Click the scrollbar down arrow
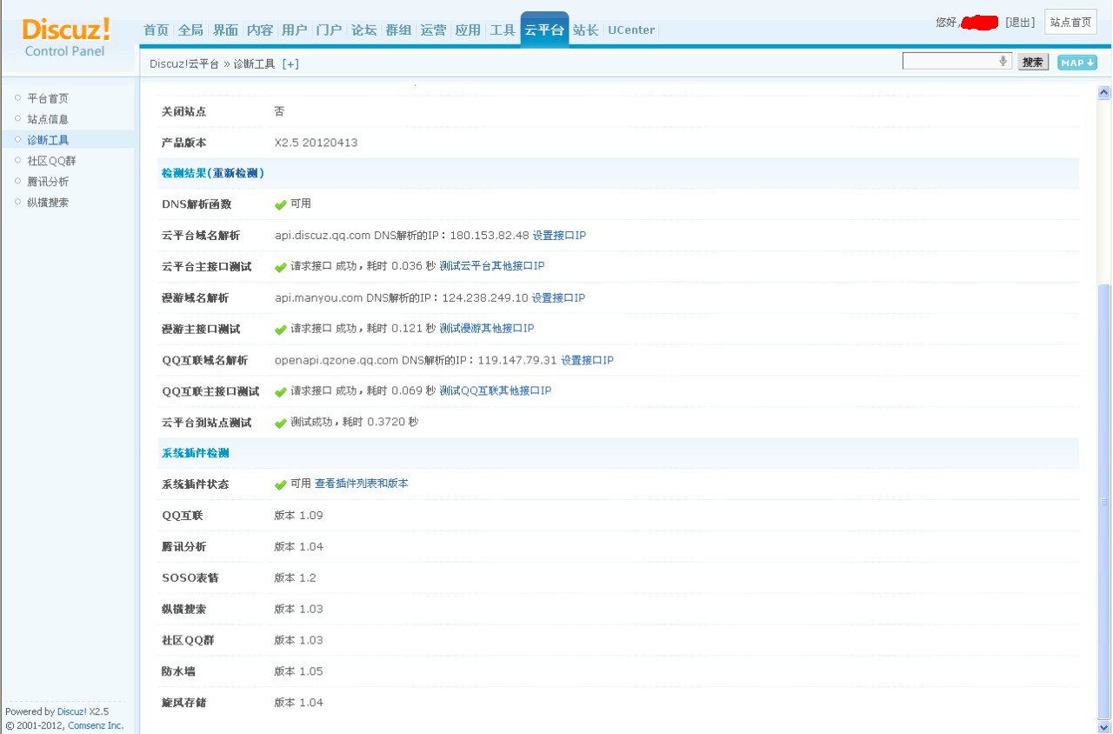Screen dimensions: 1113x734 [1104, 726]
